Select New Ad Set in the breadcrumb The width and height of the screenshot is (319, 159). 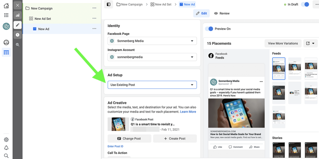[x=161, y=5]
